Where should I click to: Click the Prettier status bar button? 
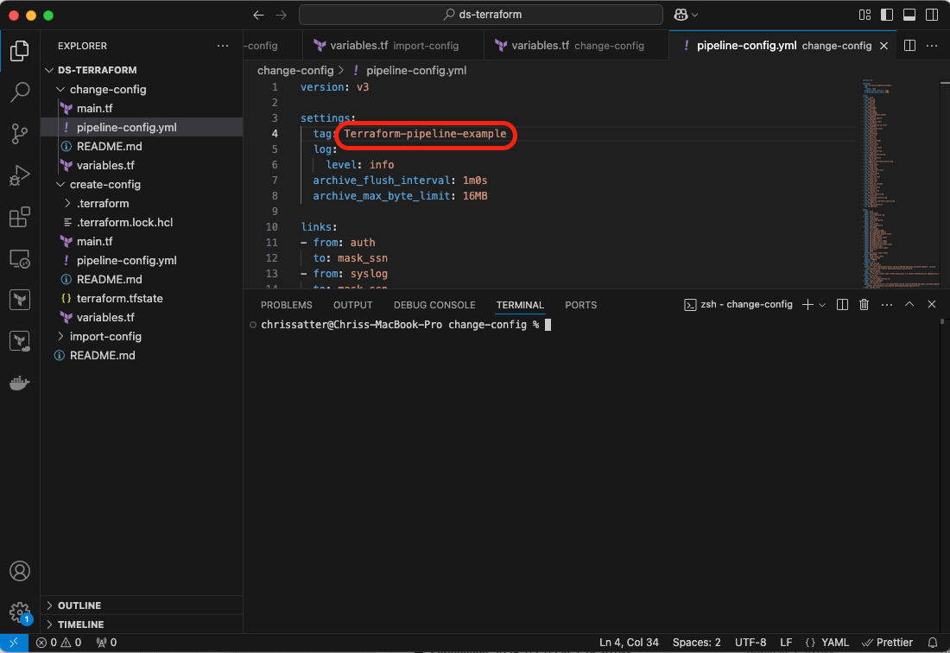tap(887, 642)
